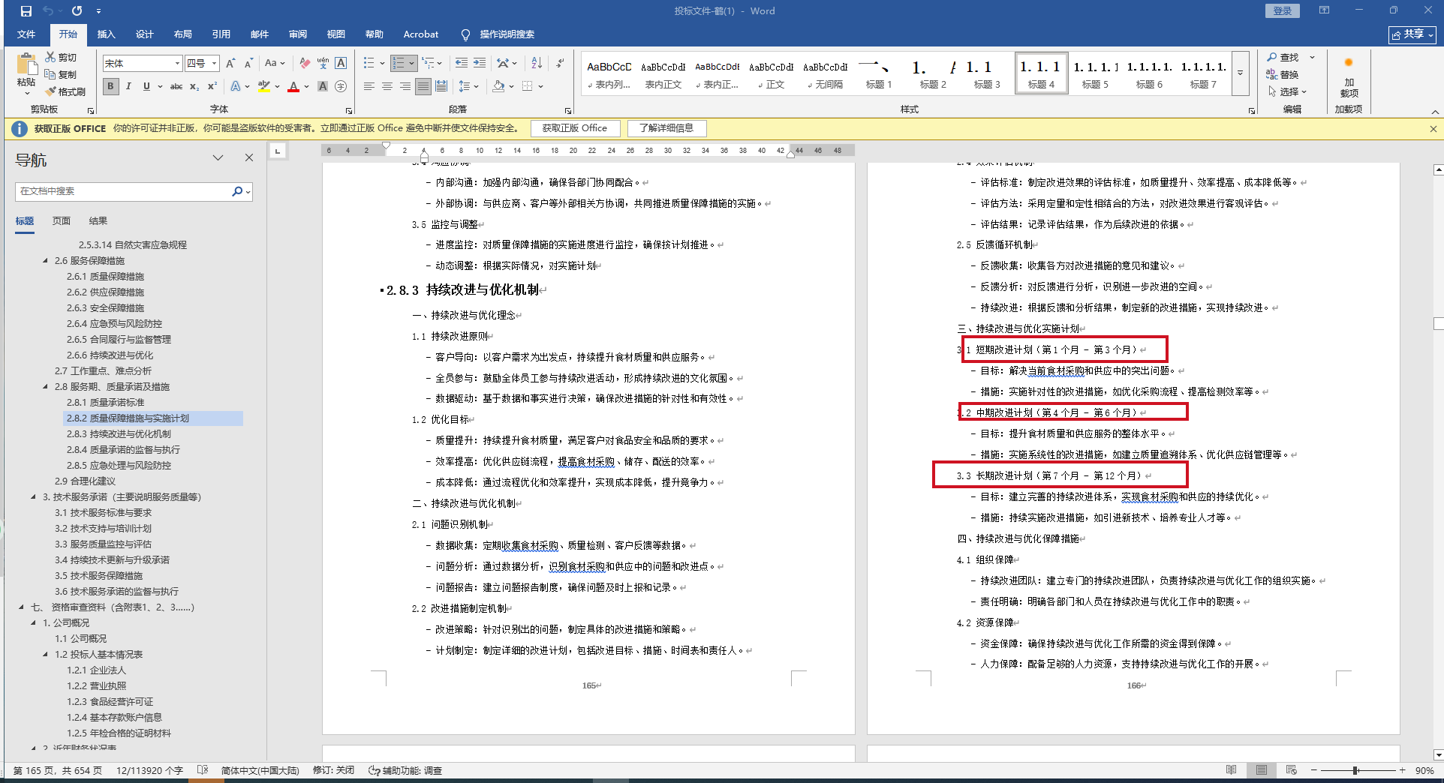Clear all formatting with the eraser icon
The height and width of the screenshot is (783, 1444).
coord(304,64)
